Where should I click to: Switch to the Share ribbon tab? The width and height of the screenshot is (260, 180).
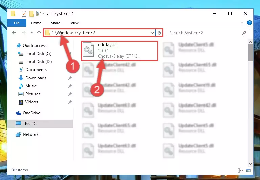(x=56, y=23)
